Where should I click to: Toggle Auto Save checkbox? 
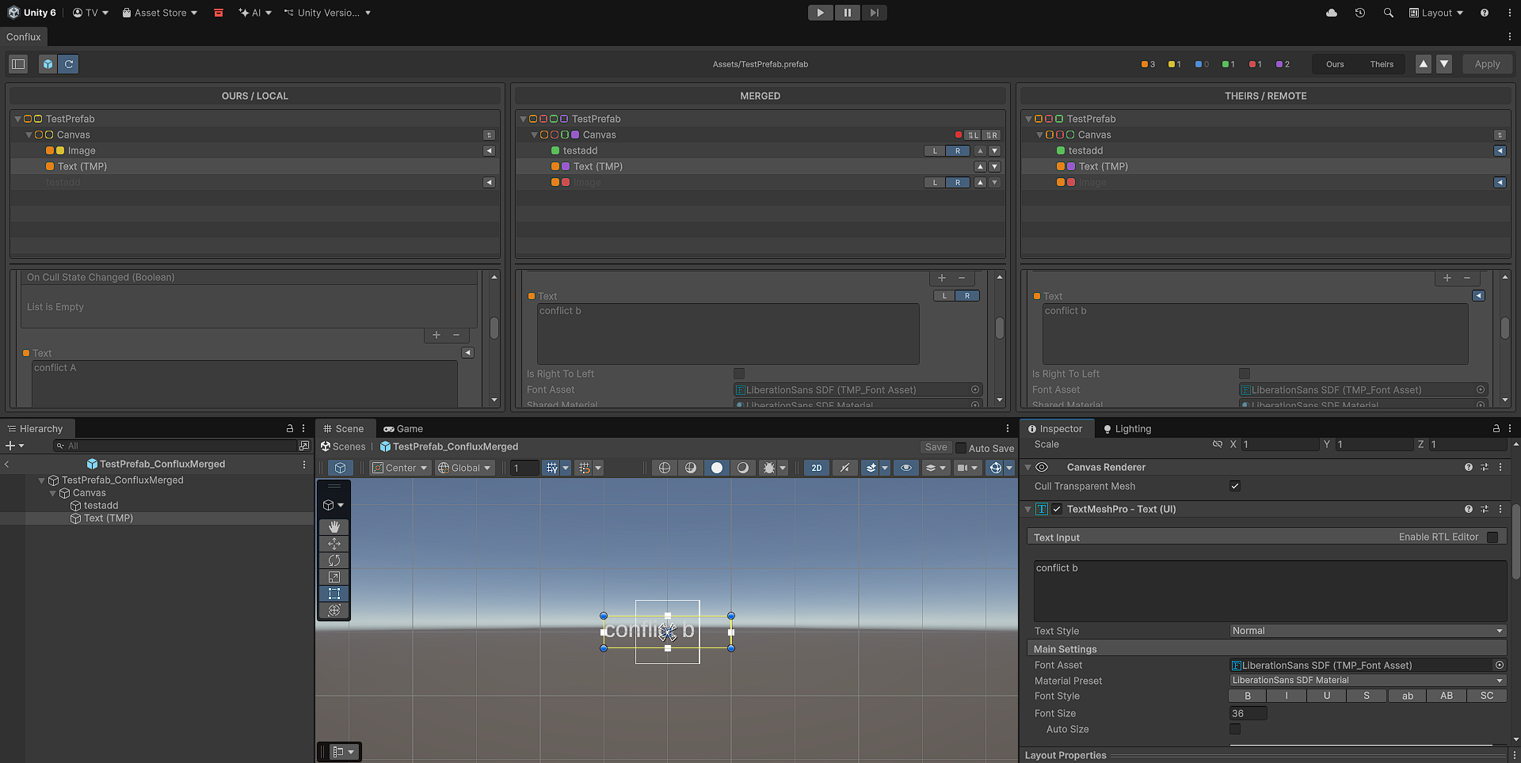pyautogui.click(x=961, y=448)
